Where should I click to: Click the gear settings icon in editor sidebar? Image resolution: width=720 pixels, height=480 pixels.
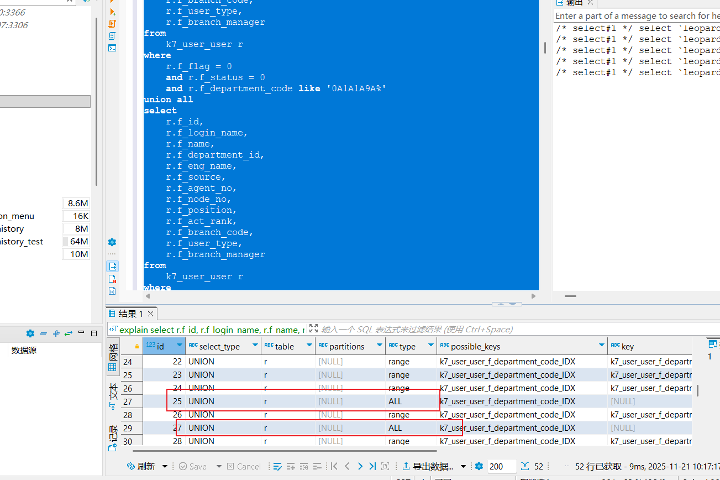(x=112, y=242)
